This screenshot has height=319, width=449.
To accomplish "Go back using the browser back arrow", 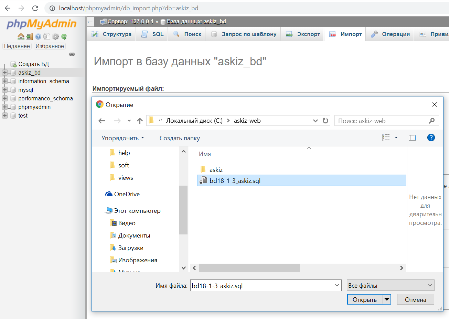I will pos(8,8).
